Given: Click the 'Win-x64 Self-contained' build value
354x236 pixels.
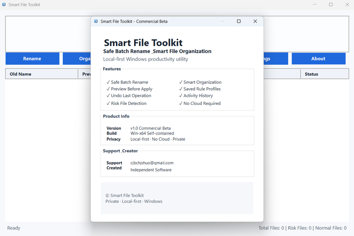Looking at the screenshot, I should [x=152, y=133].
